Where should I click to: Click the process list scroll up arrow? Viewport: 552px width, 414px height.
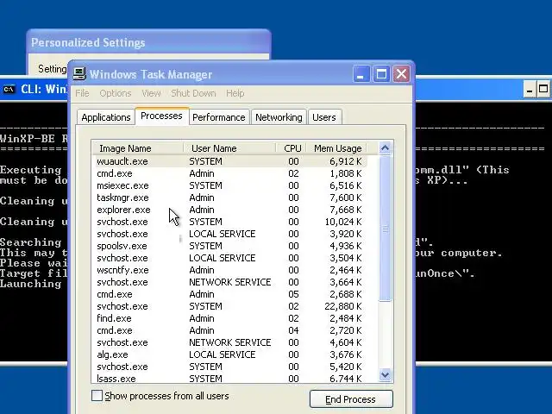[x=386, y=148]
